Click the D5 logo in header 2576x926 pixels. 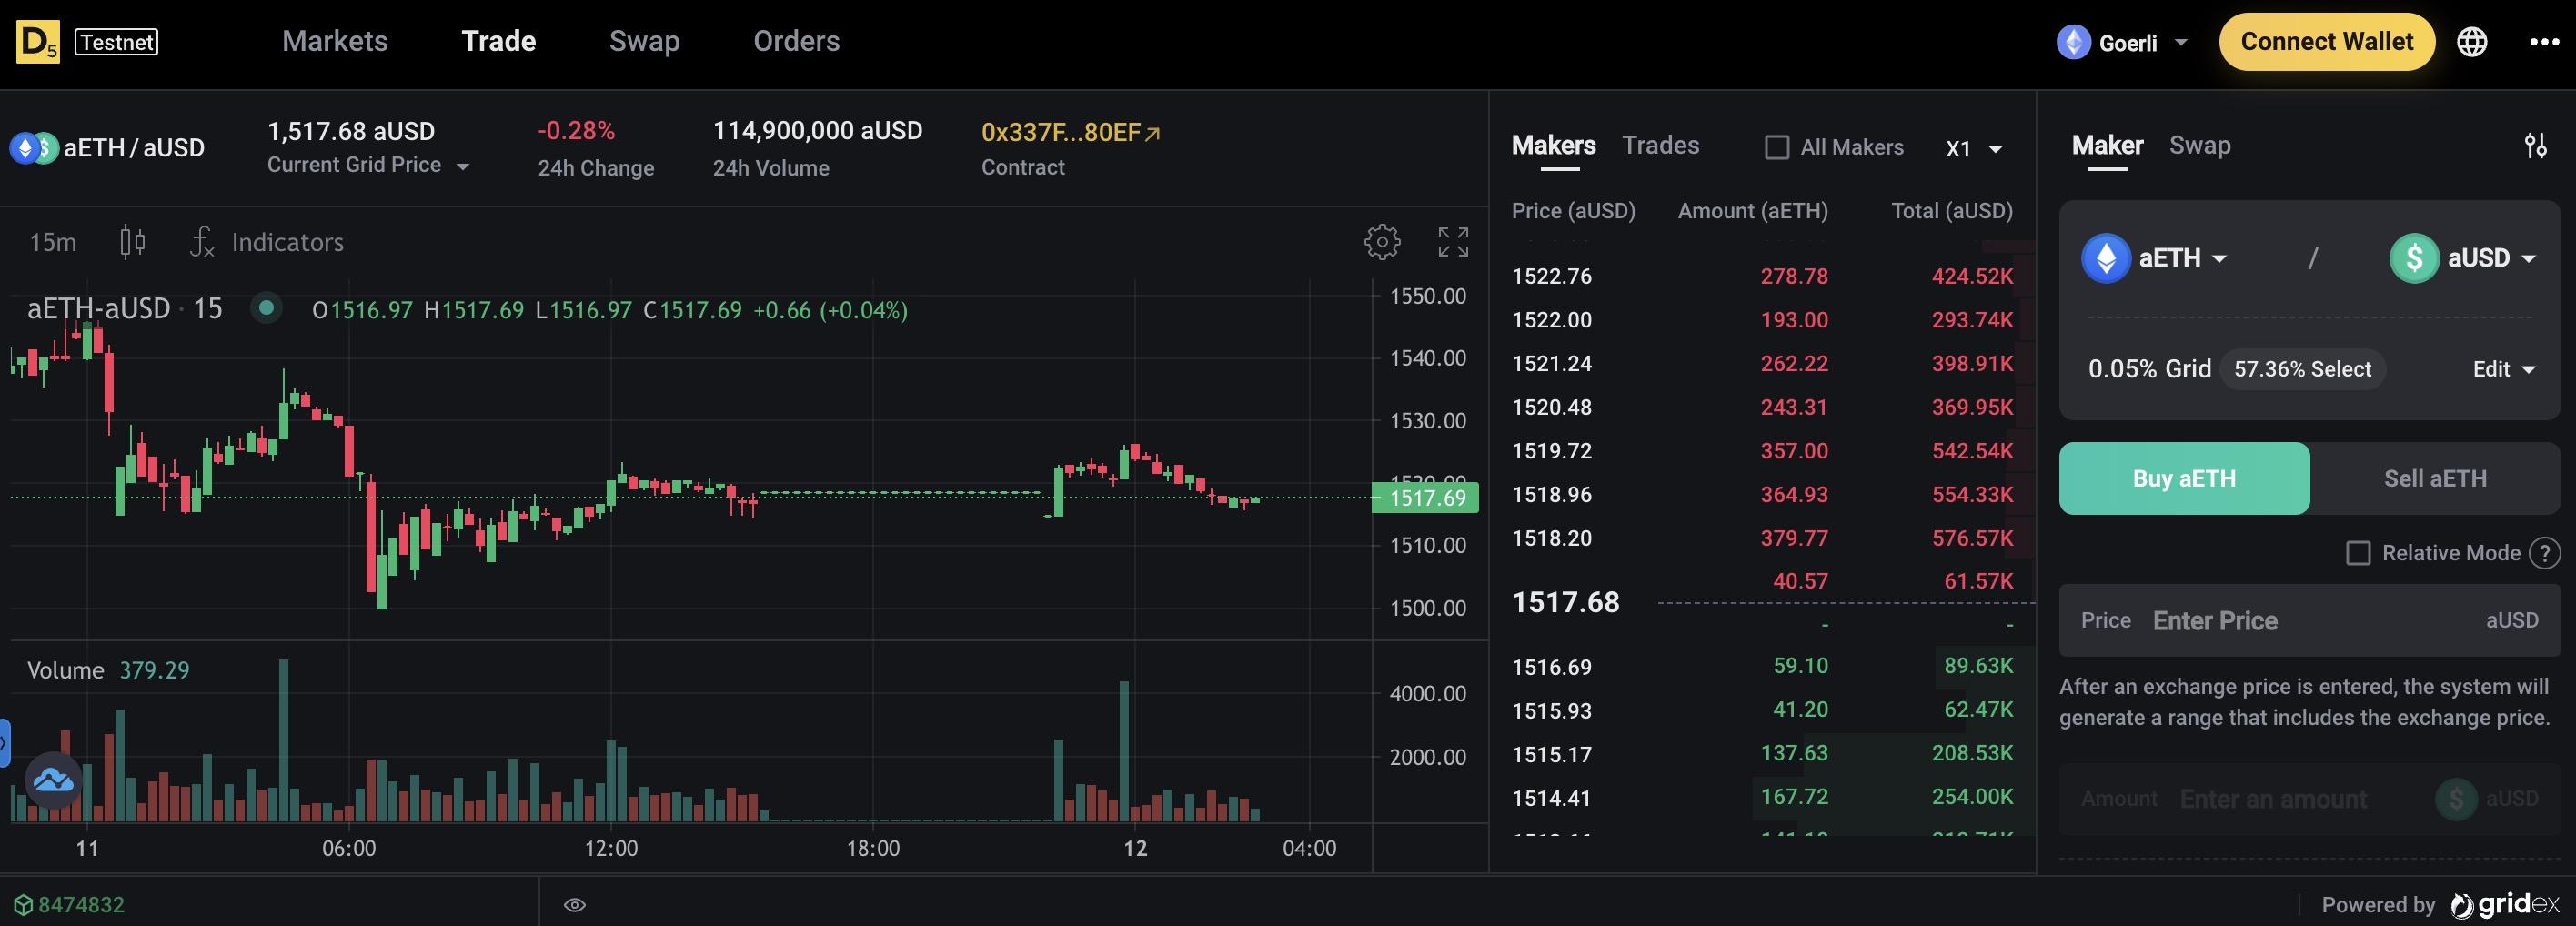(x=38, y=42)
